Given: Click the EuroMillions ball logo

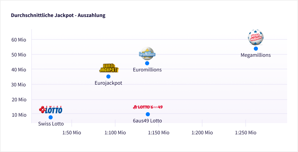Looking at the screenshot, I should [147, 54].
